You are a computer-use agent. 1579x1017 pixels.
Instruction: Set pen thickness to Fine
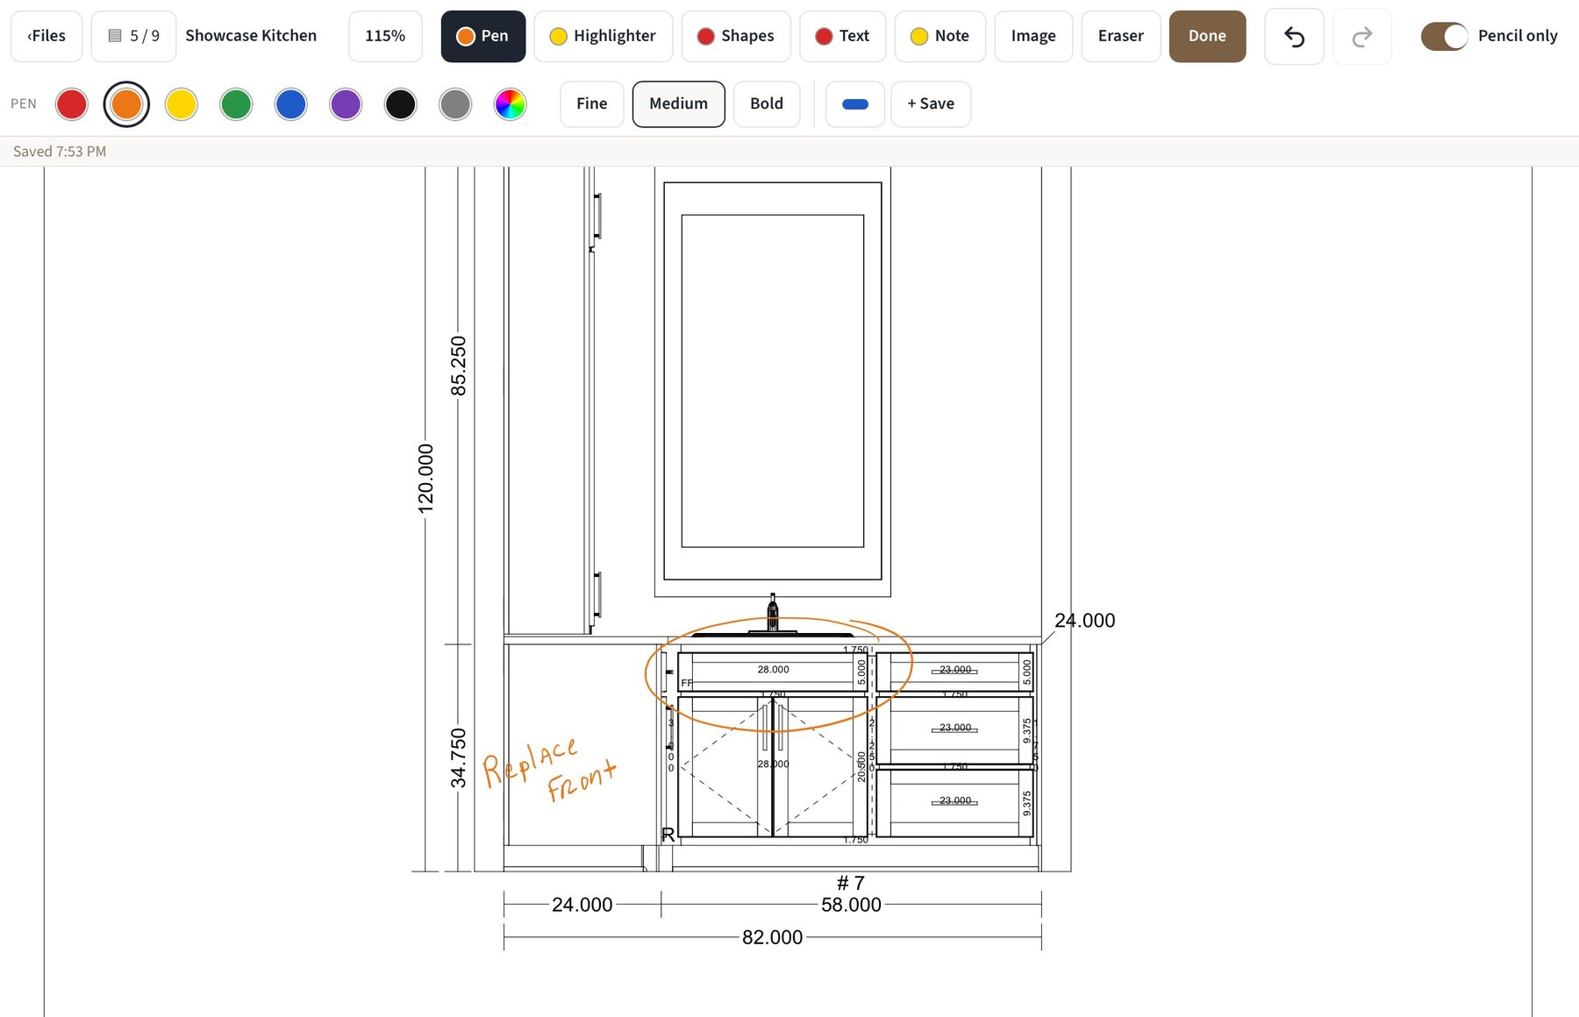point(592,104)
